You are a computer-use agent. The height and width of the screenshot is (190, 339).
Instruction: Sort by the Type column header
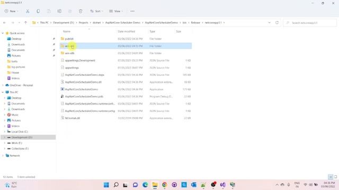[153, 32]
